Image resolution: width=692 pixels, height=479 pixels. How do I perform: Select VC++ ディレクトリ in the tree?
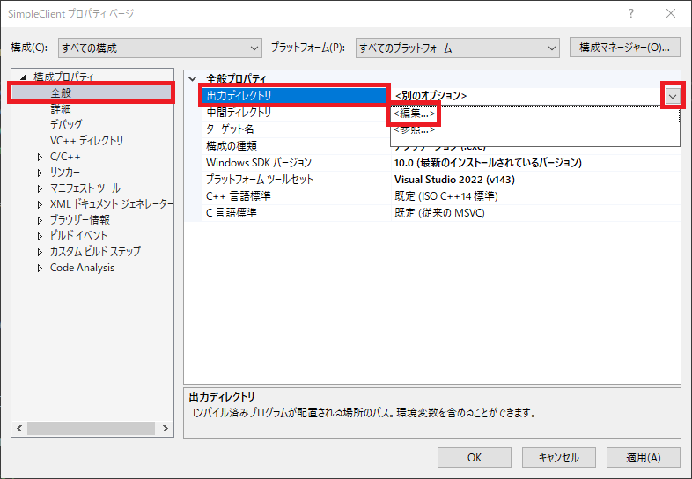coord(86,141)
